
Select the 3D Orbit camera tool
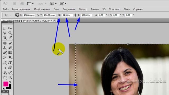pyautogui.click(x=10, y=73)
